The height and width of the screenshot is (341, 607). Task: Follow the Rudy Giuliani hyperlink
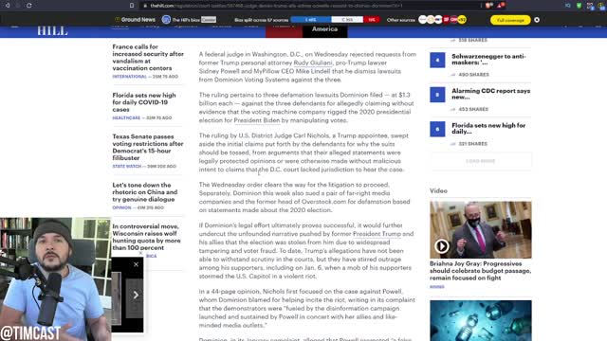tap(313, 63)
